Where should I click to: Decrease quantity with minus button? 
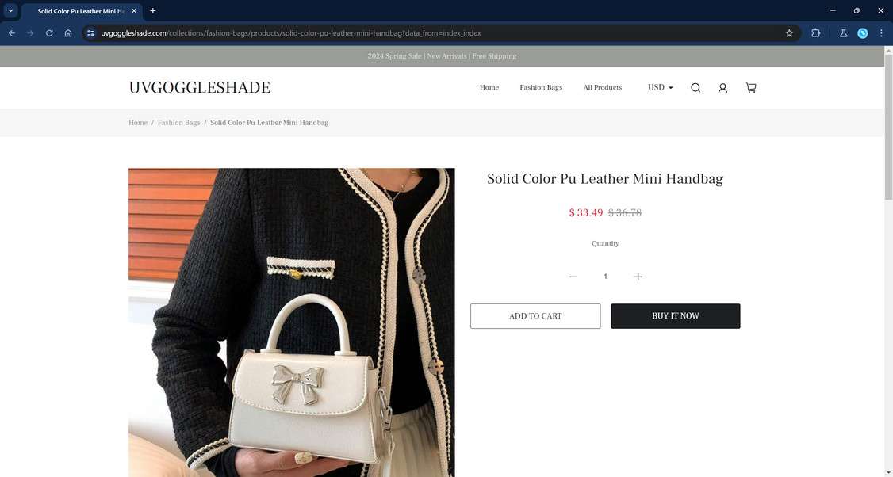573,277
